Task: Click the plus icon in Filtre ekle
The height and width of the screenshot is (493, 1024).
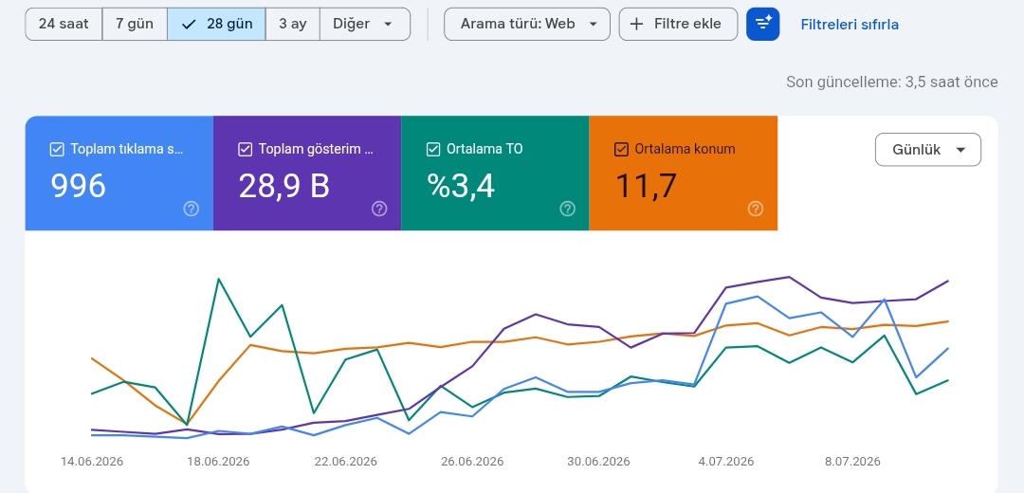Action: click(x=636, y=24)
